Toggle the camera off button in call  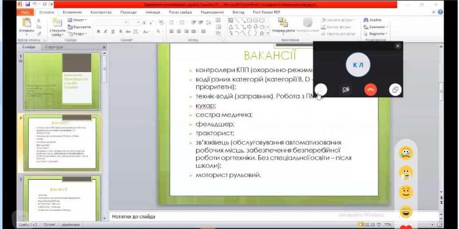pyautogui.click(x=346, y=89)
